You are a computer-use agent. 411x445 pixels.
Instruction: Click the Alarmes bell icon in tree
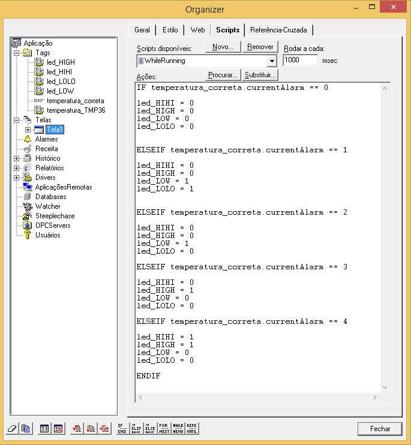(x=28, y=139)
